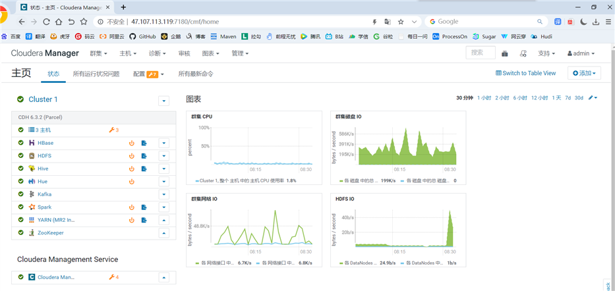Bookmark this page with the star icon

(401, 22)
